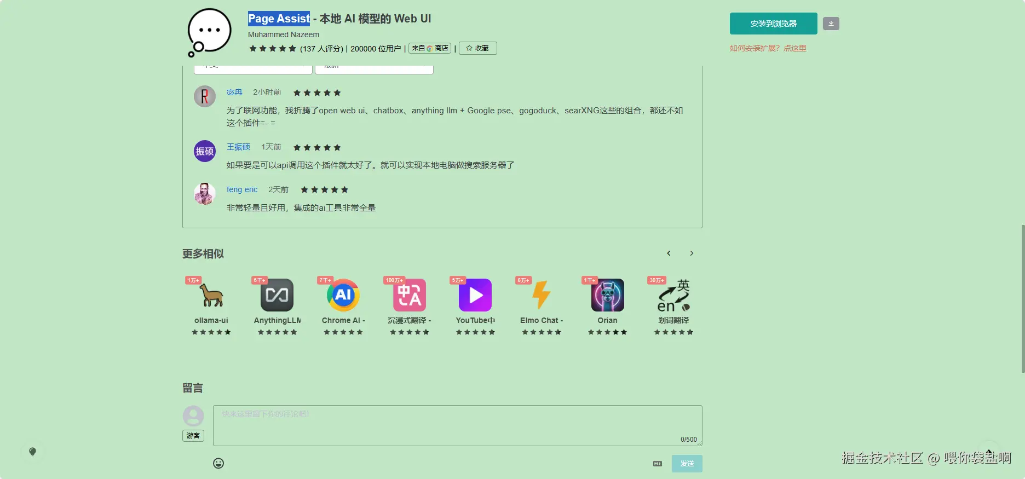1025x479 pixels.
Task: Open feng eric reviewer profile link
Action: [x=242, y=189]
